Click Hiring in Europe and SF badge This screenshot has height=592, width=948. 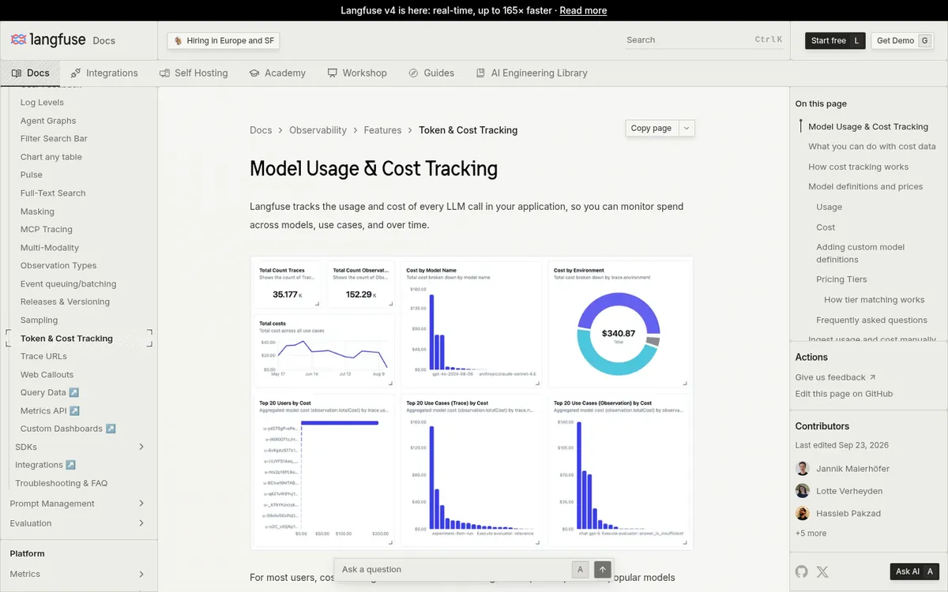(x=224, y=40)
